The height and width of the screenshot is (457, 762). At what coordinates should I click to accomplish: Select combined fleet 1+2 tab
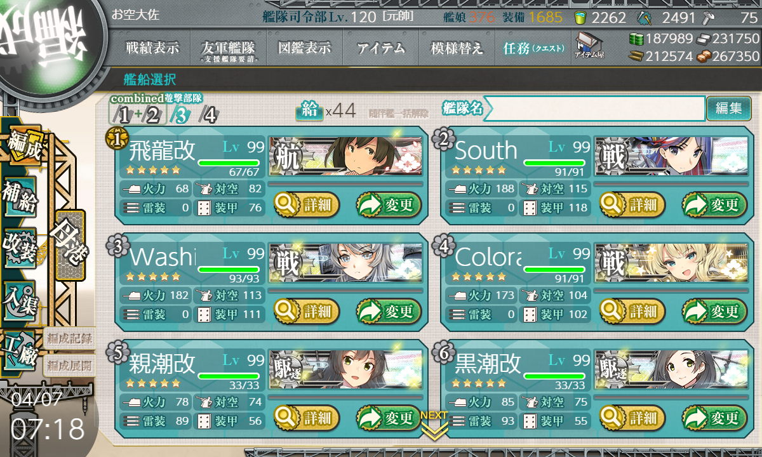pos(138,115)
